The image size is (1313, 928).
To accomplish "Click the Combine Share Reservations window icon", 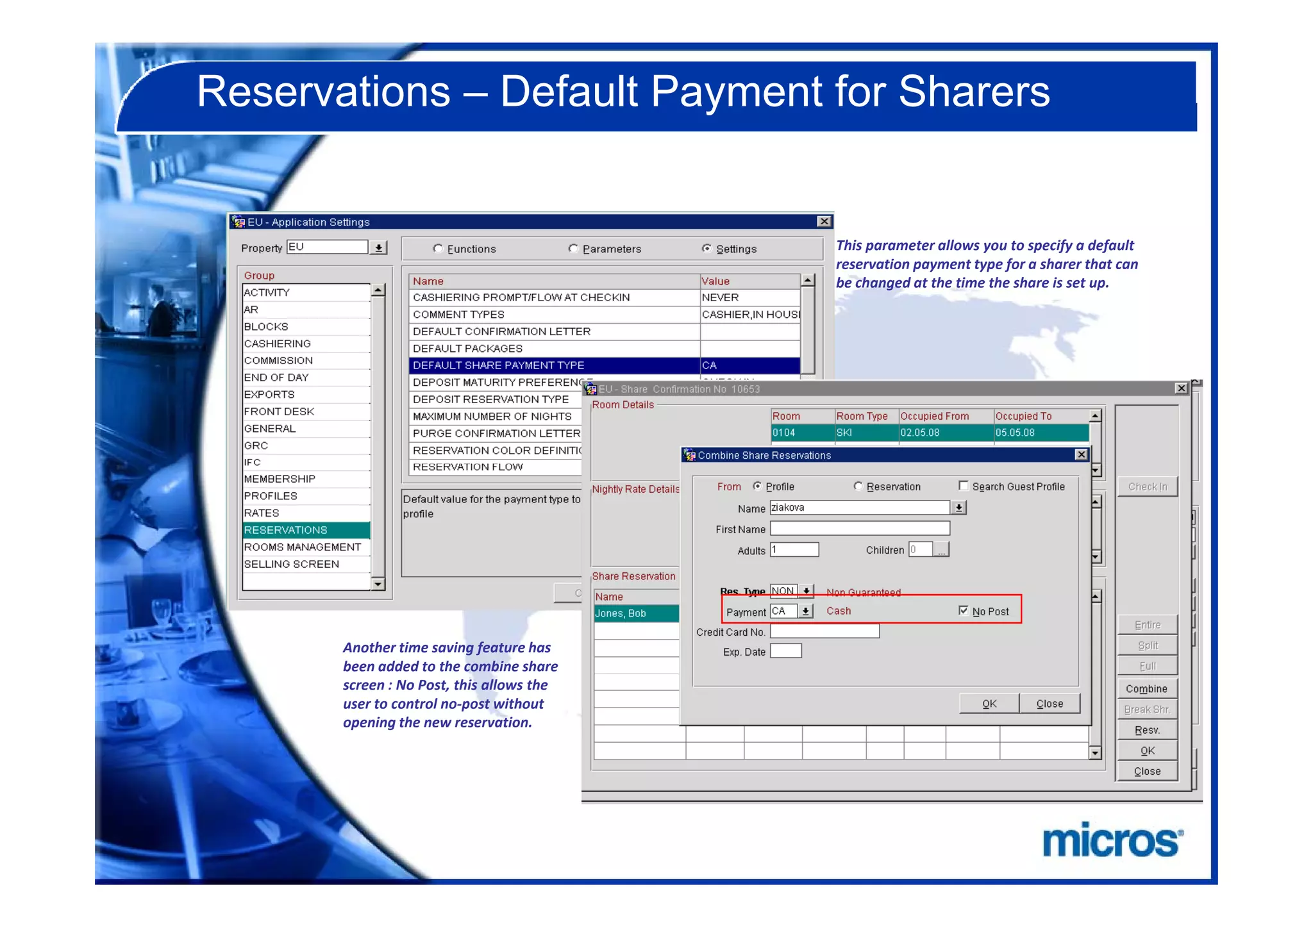I will tap(690, 455).
